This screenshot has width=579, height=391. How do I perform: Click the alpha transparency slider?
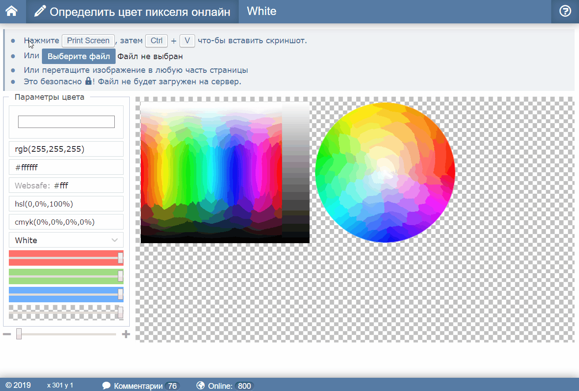coord(66,312)
